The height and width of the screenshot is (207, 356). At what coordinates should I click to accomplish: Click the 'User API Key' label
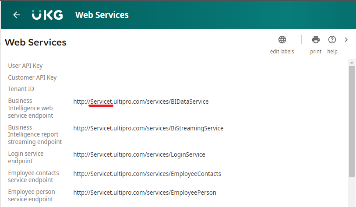tap(25, 66)
